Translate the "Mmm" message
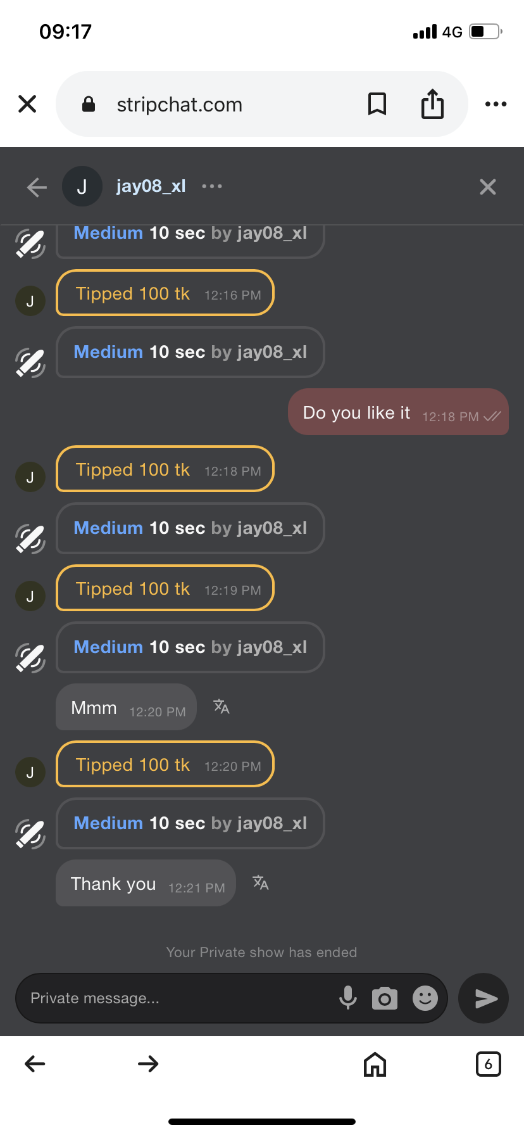This screenshot has width=524, height=1135. pyautogui.click(x=221, y=706)
